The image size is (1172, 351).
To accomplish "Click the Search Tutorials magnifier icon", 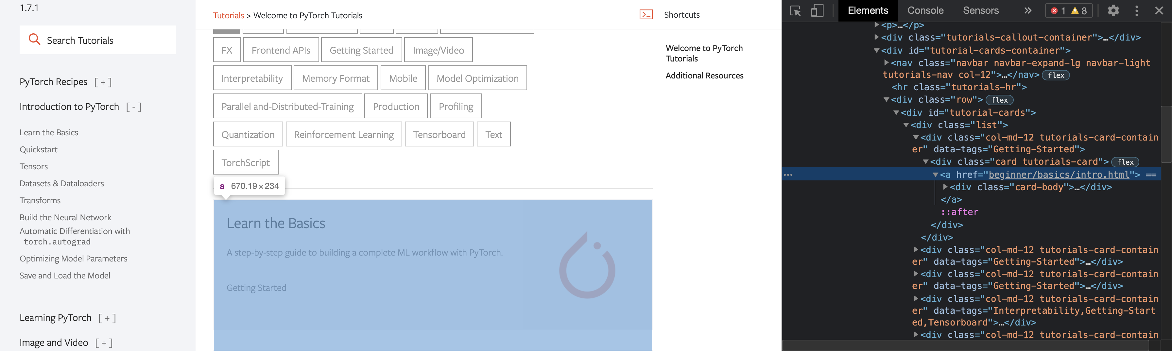I will tap(35, 40).
